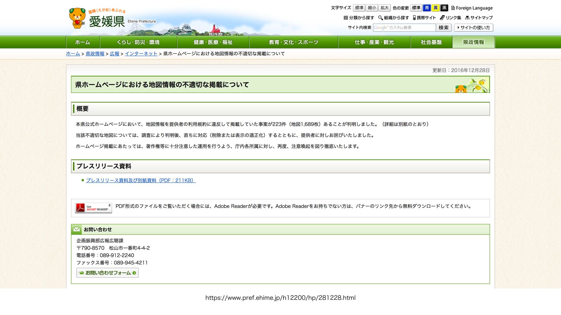
Task: Click the Ehime Prefecture mascot logo
Action: (x=77, y=18)
